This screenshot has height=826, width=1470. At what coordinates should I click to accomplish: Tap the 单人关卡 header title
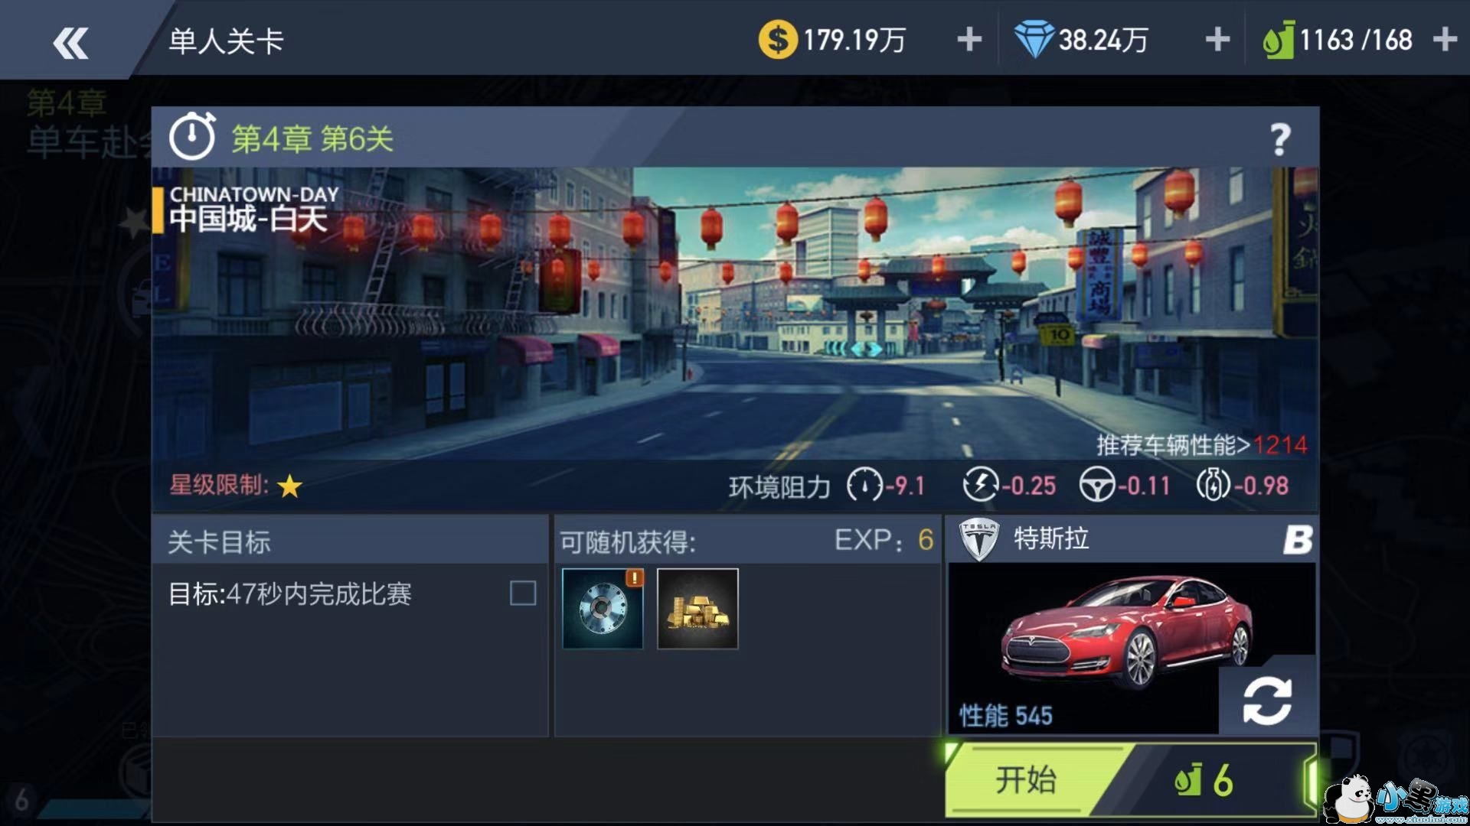pos(226,41)
